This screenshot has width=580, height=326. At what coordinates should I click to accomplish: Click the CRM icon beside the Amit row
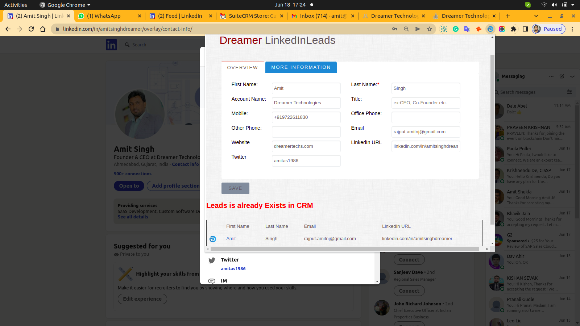coord(213,239)
